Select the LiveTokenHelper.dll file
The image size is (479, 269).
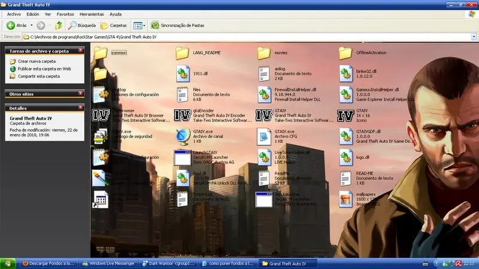pyautogui.click(x=264, y=158)
